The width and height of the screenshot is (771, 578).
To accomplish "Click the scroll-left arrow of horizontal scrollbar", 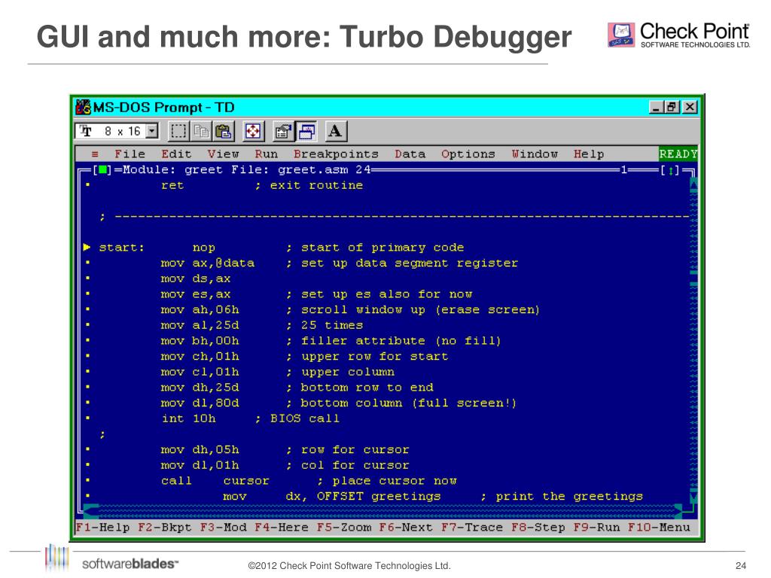I will coord(90,511).
